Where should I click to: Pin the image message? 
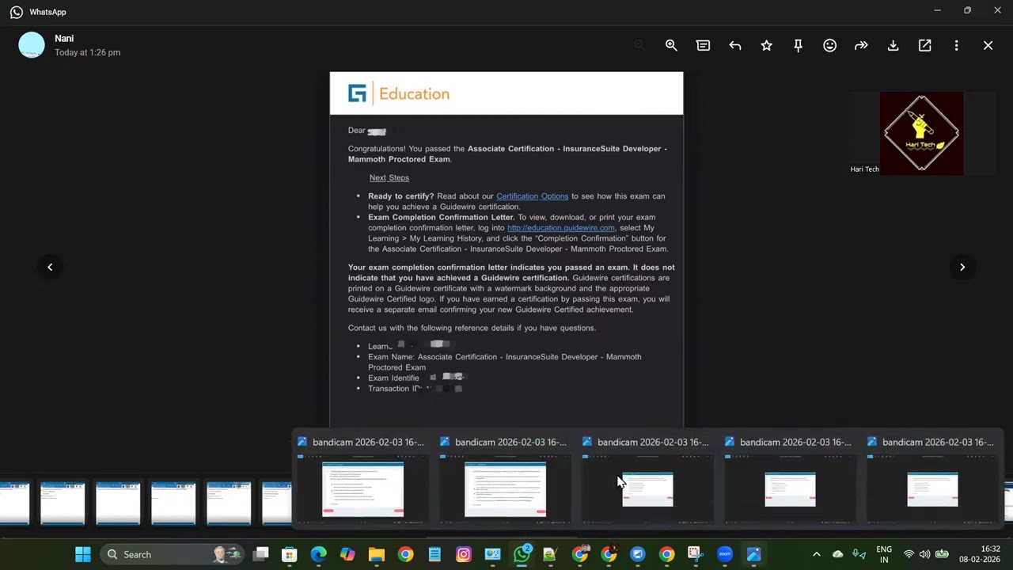pos(798,46)
